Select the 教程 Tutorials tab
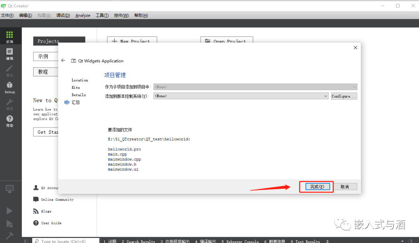 tap(46, 72)
